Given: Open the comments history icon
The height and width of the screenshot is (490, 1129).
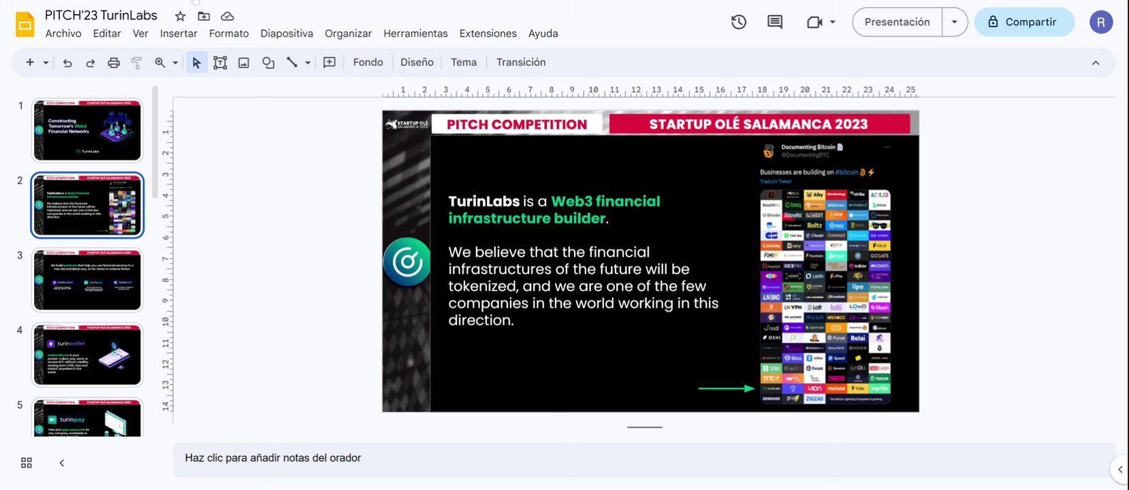Looking at the screenshot, I should point(775,22).
